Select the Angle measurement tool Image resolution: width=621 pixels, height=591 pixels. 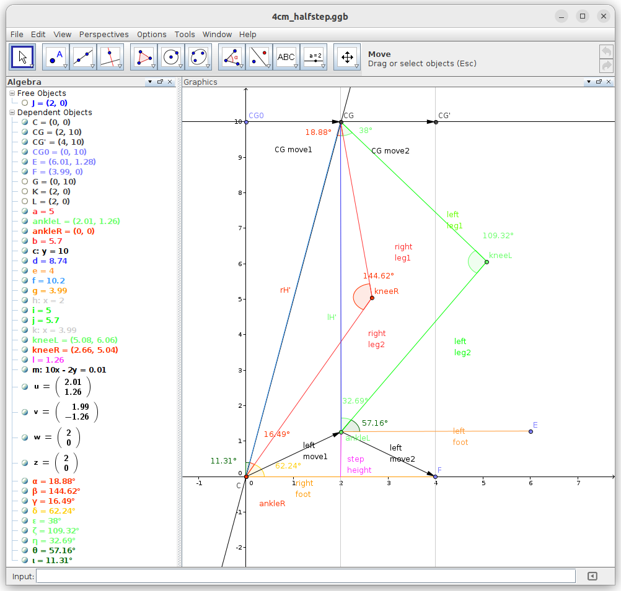232,57
